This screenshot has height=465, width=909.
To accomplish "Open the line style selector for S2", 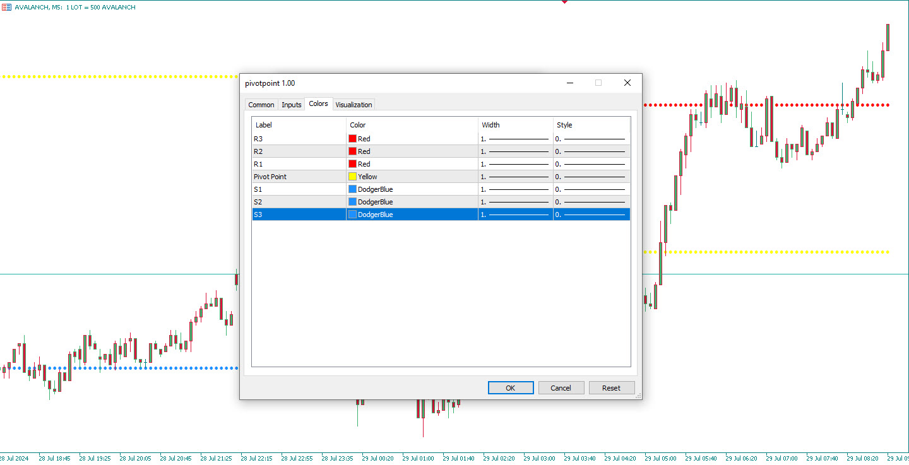I will (591, 202).
